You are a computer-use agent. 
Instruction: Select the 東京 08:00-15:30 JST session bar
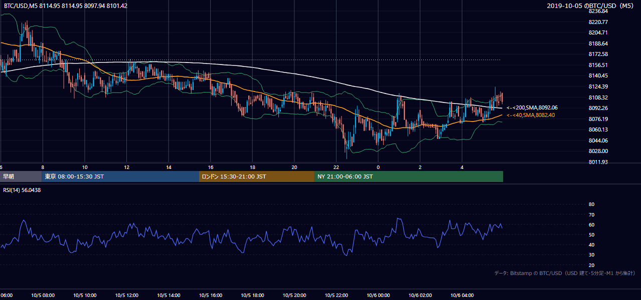120,176
